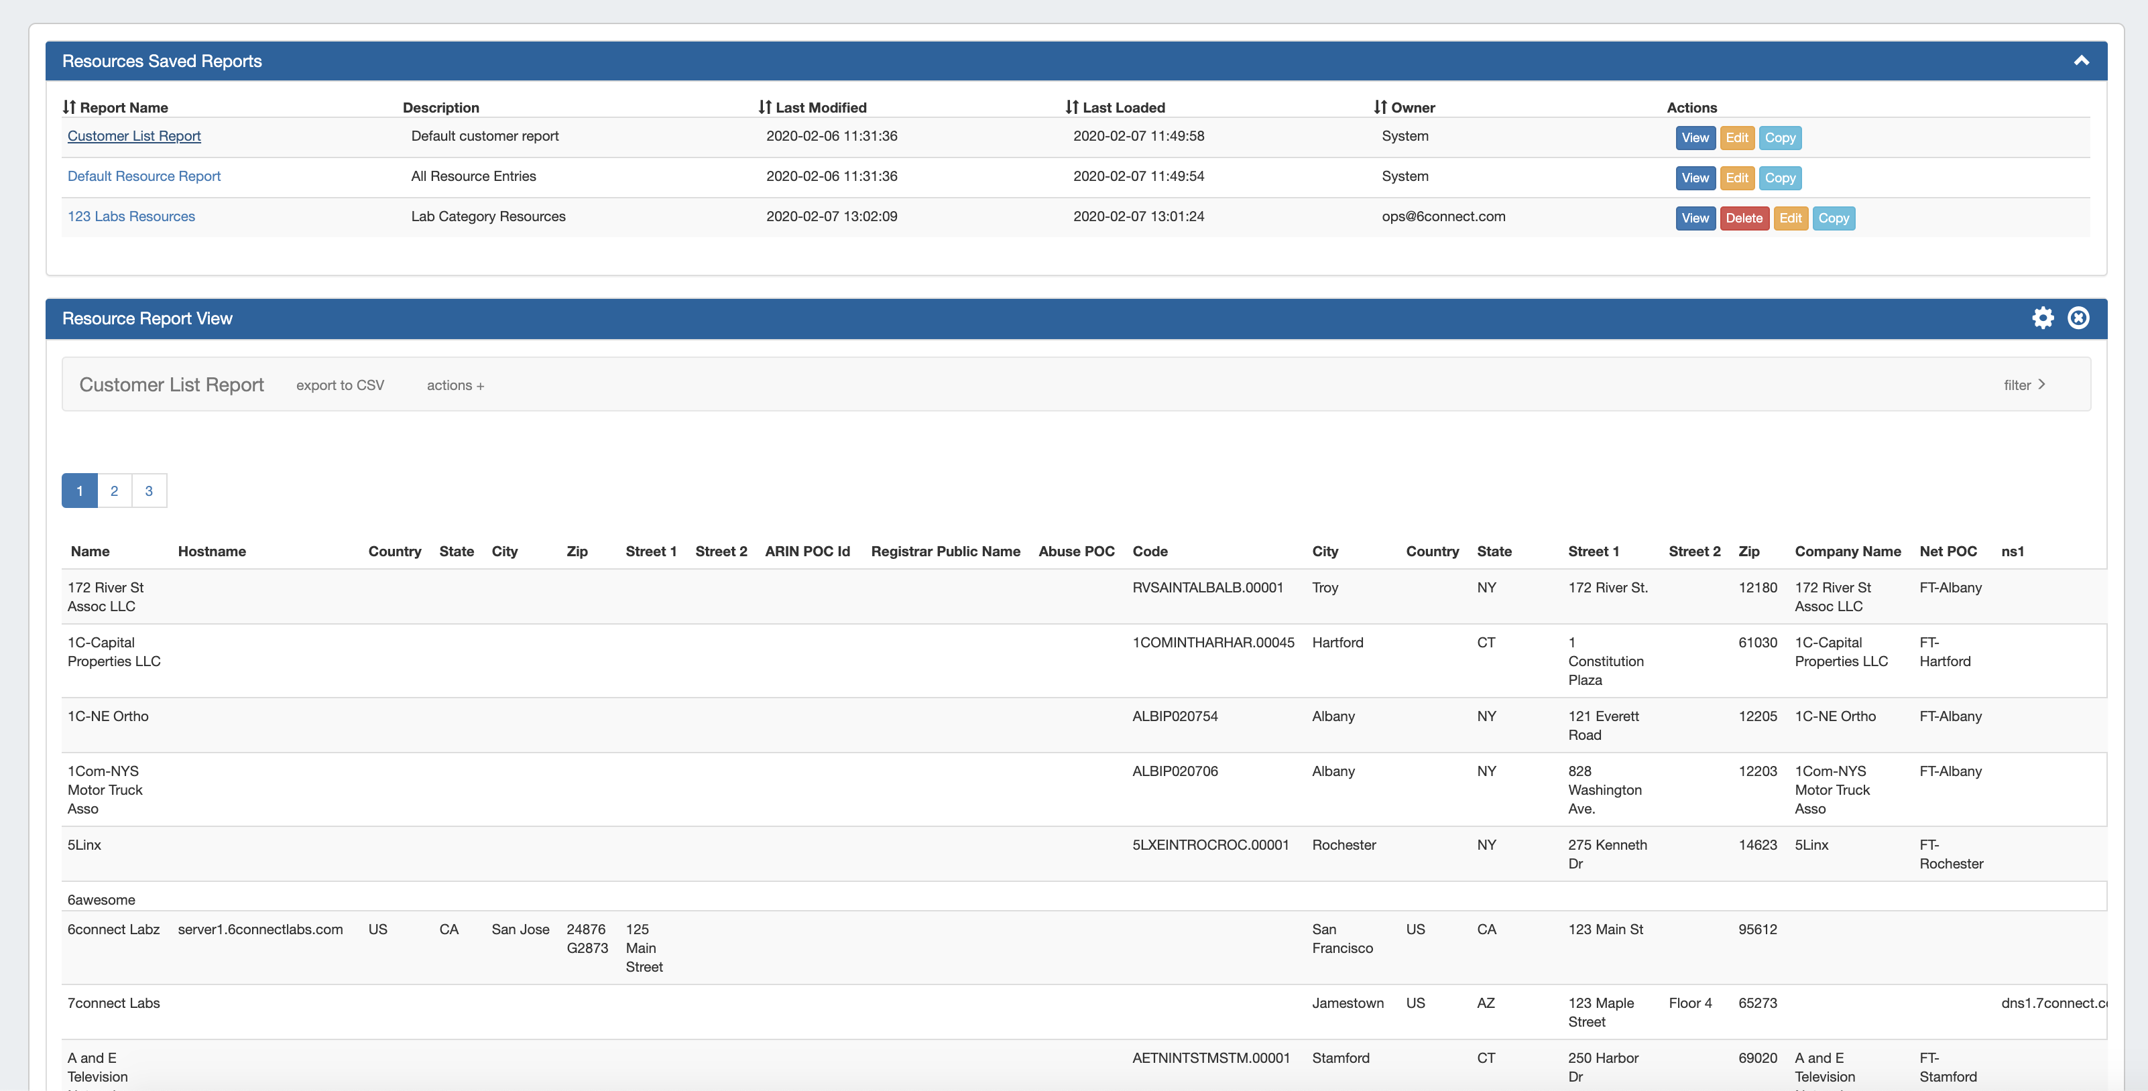
Task: Select page 1 of pagination
Action: (x=79, y=491)
